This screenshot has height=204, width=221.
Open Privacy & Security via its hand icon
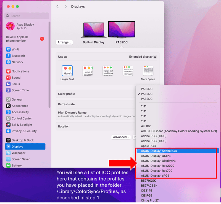(x=8, y=131)
